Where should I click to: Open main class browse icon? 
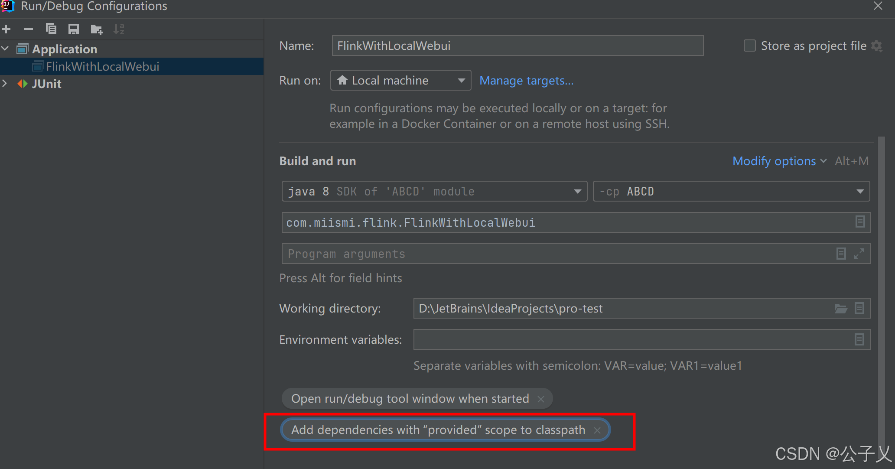coord(860,222)
